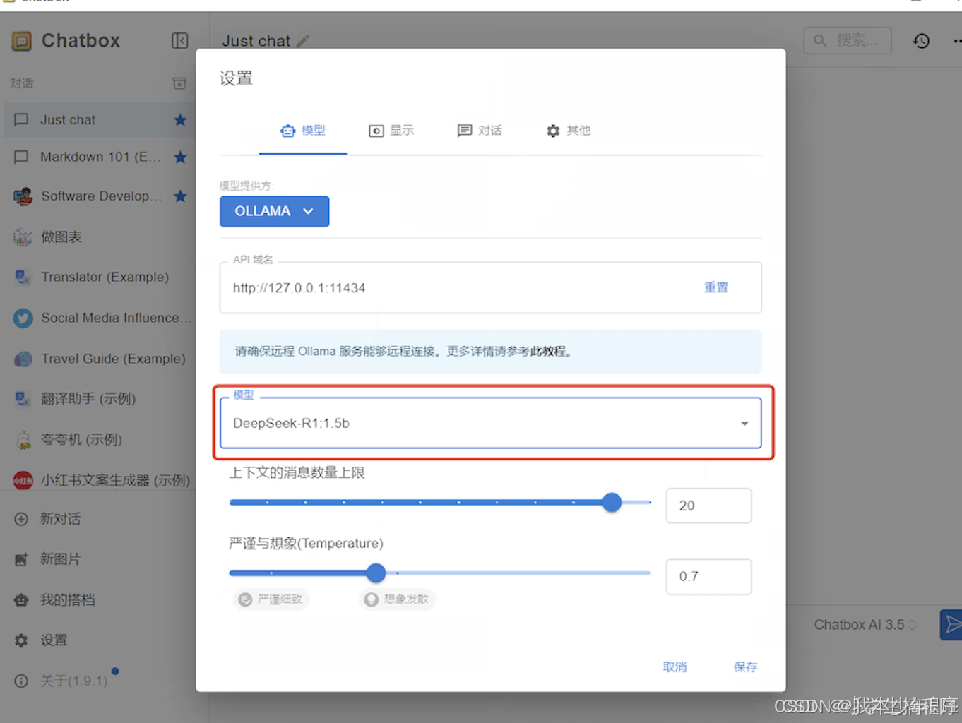Click the send message arrow button
This screenshot has height=723, width=962.
951,625
